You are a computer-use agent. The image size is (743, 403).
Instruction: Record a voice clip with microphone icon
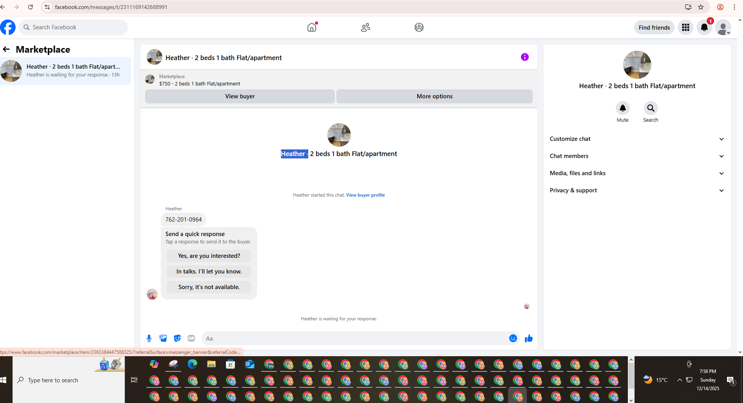[149, 338]
